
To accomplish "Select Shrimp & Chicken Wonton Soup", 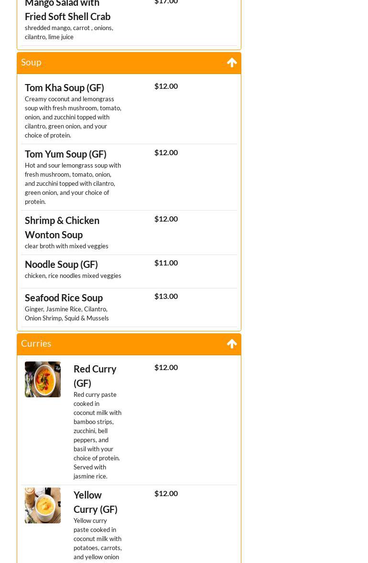I will (x=62, y=227).
